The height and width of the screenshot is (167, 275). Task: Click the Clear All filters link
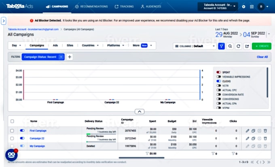[x=262, y=57]
